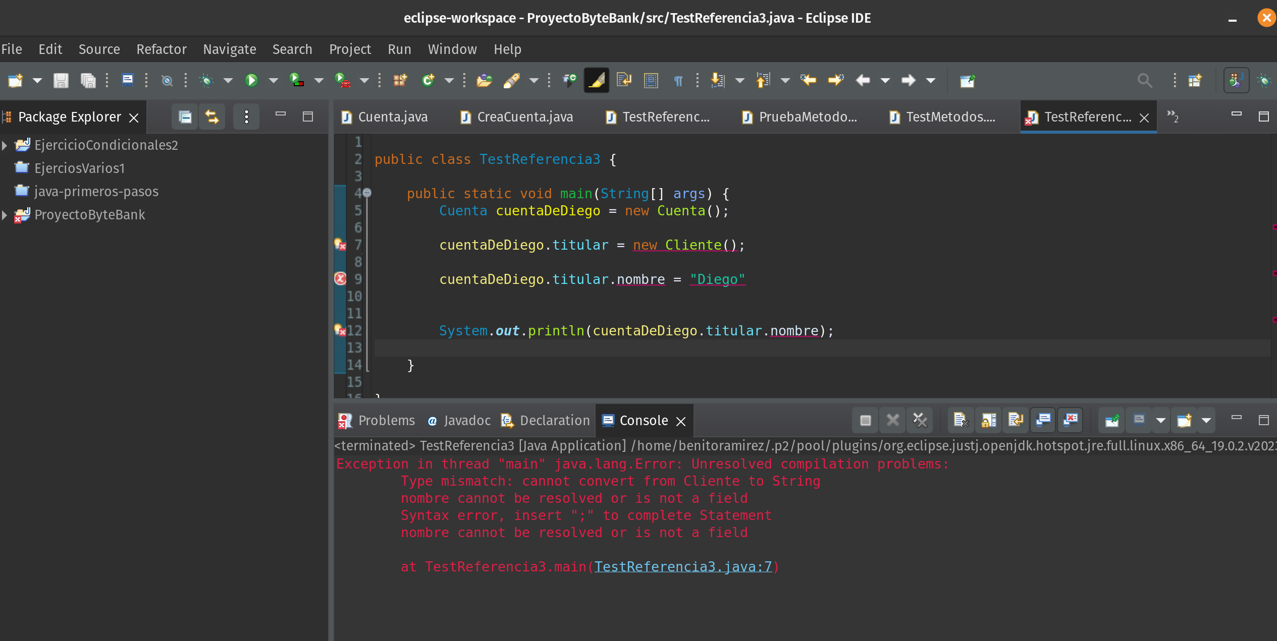
Task: Open the Navigate menu
Action: tap(230, 49)
